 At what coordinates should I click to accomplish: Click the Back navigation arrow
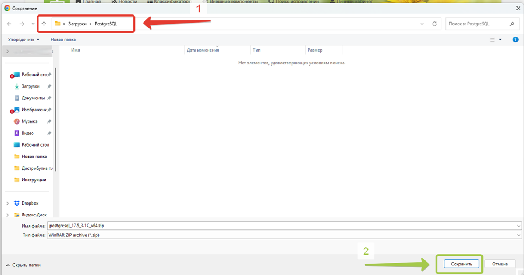click(x=9, y=24)
